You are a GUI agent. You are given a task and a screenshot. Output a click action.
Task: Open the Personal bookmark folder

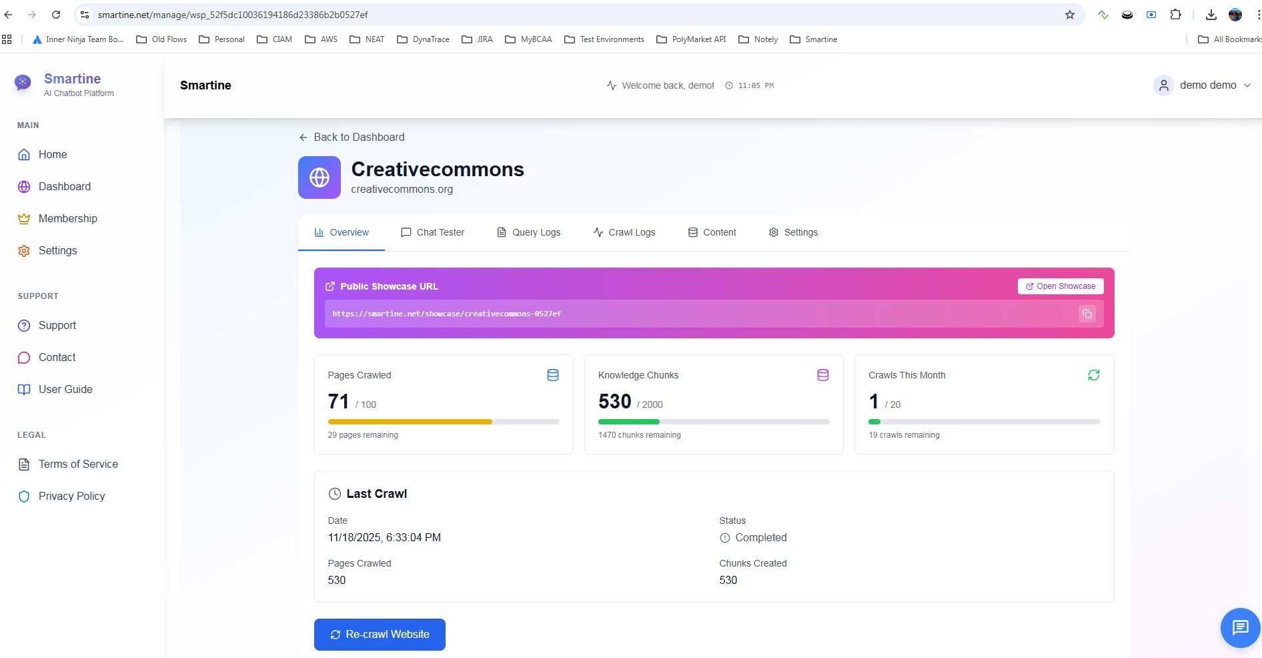(222, 39)
